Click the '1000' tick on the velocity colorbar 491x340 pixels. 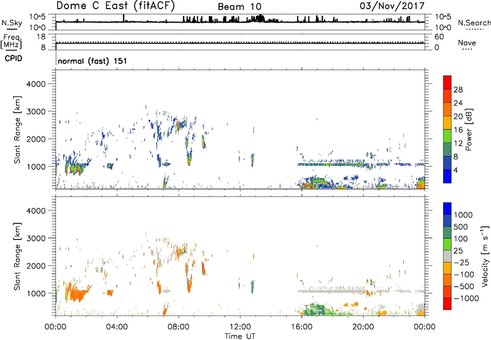pyautogui.click(x=463, y=215)
